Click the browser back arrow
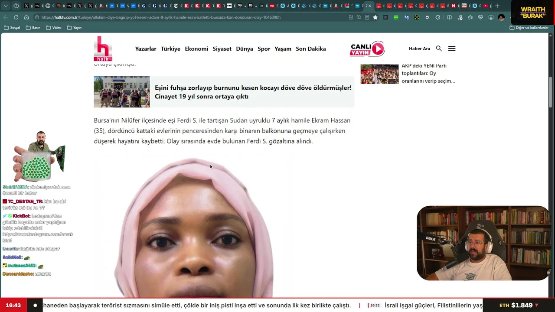This screenshot has height=312, width=555. [6, 17]
